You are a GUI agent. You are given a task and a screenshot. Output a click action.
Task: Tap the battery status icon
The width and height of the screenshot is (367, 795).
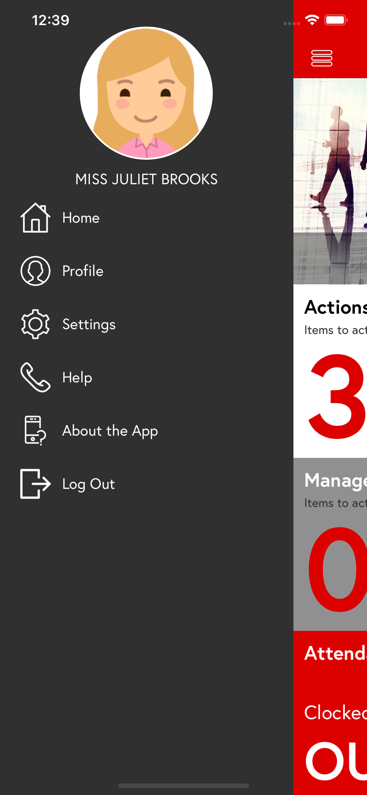(x=336, y=20)
